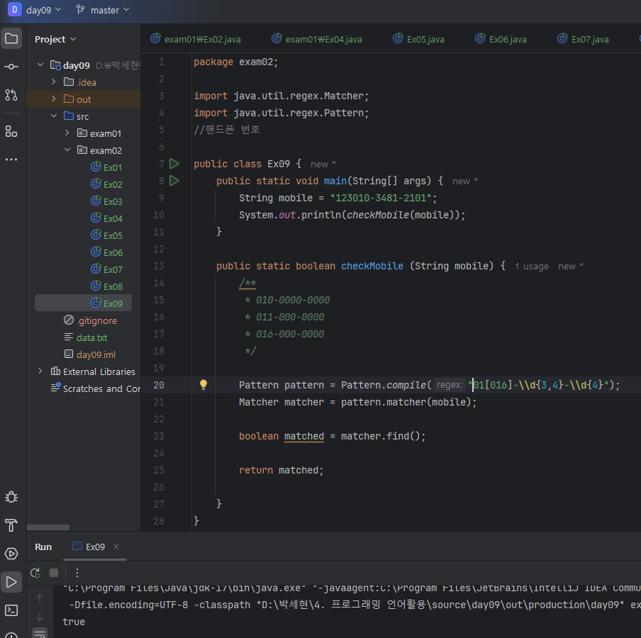
Task: Open the Pull Requests tool window icon
Action: tap(11, 95)
